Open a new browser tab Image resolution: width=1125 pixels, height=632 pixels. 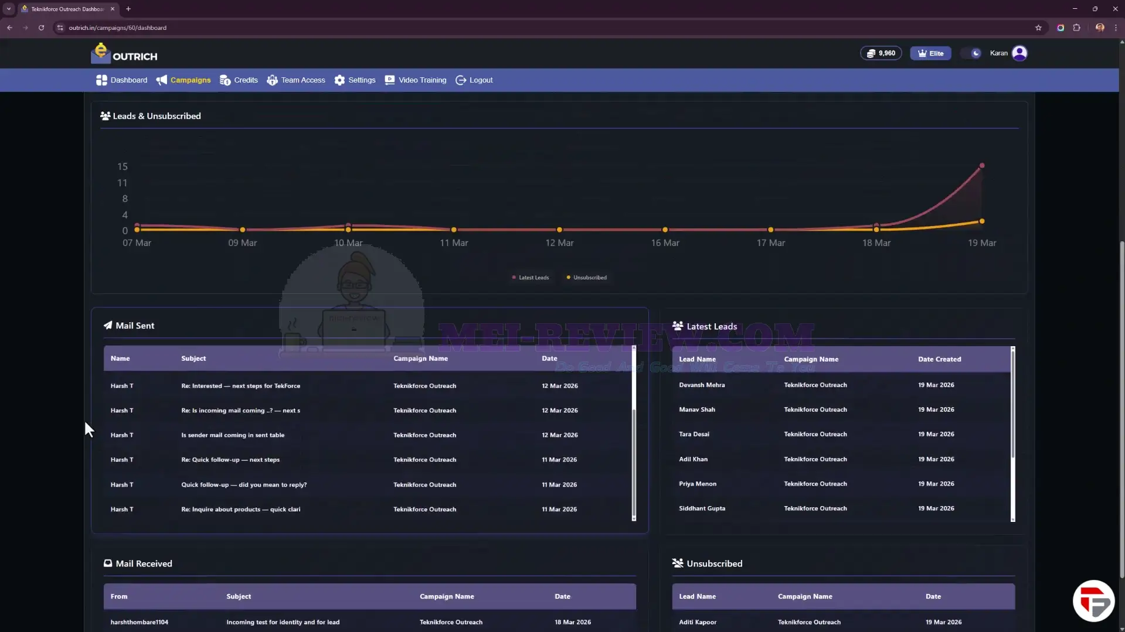128,9
